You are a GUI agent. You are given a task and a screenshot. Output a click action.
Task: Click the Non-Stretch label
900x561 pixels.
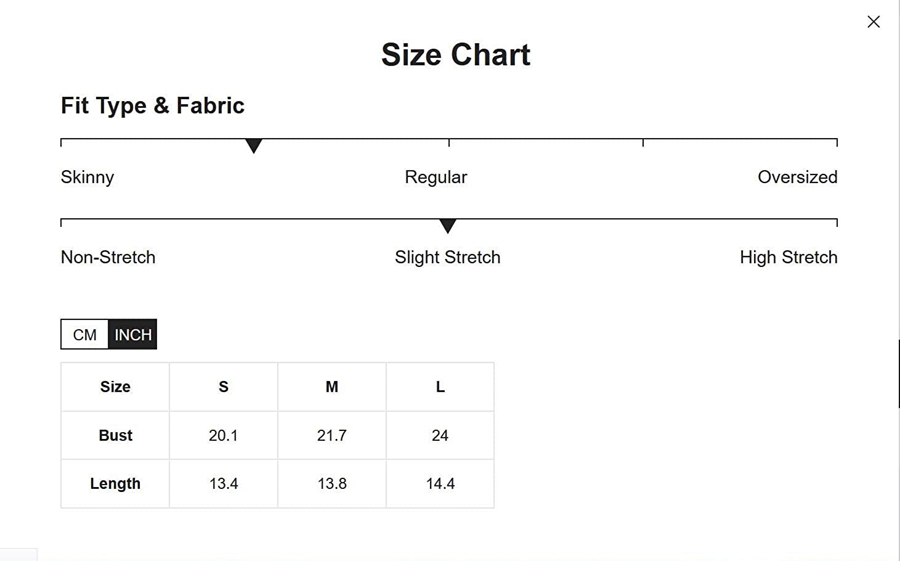point(108,257)
